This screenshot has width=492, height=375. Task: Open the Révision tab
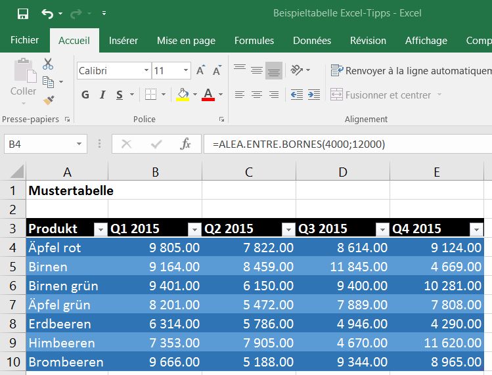pos(368,41)
